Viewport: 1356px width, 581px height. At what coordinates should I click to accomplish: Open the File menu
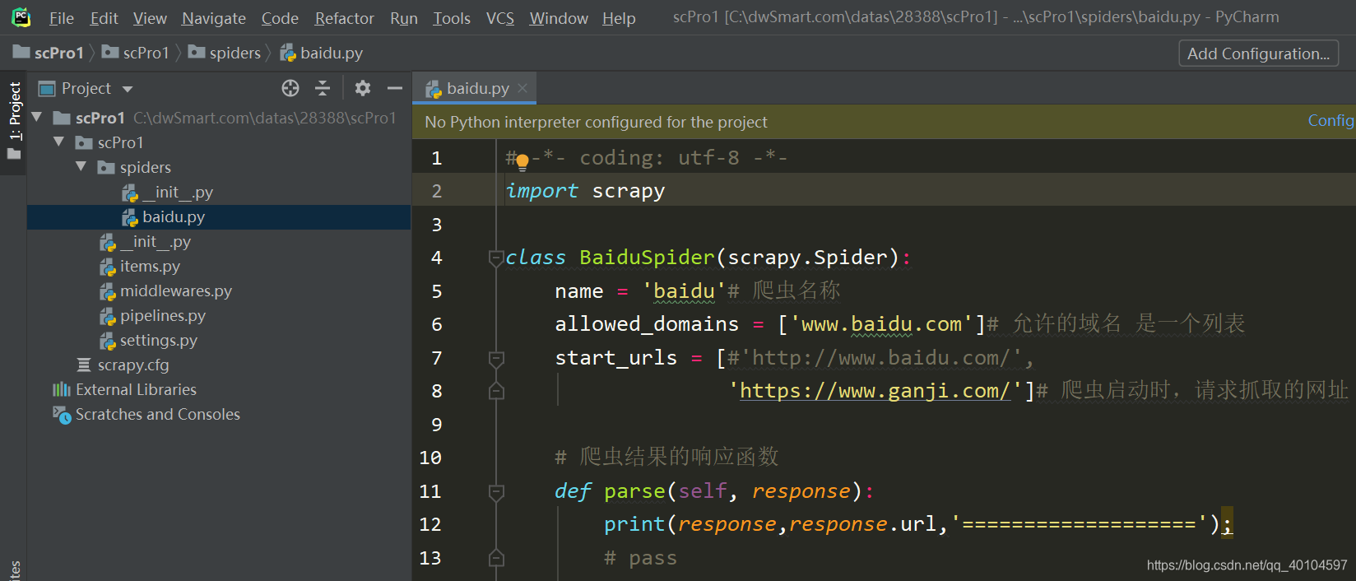pyautogui.click(x=62, y=18)
